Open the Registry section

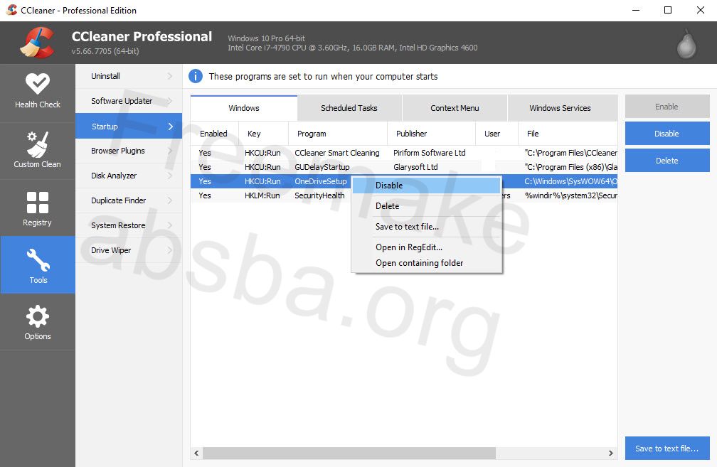click(38, 208)
